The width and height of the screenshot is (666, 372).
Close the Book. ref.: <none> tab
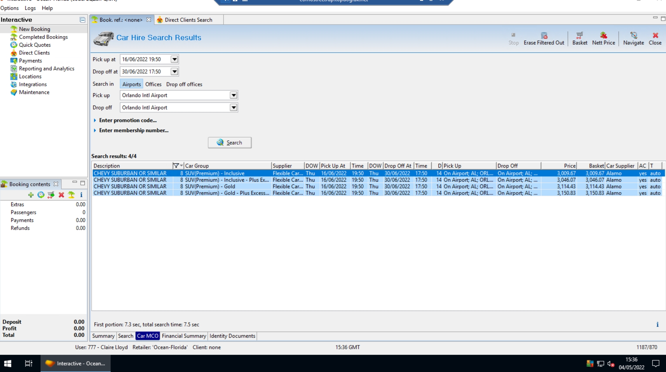149,20
